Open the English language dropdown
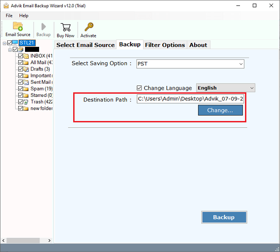The width and height of the screenshot is (280, 252). pyautogui.click(x=226, y=88)
